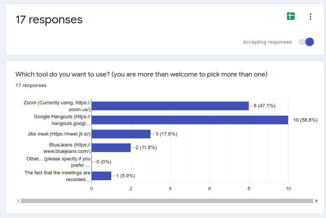Click the '0 (0%)' value label
Viewport: 326px width, 218px height.
click(104, 162)
